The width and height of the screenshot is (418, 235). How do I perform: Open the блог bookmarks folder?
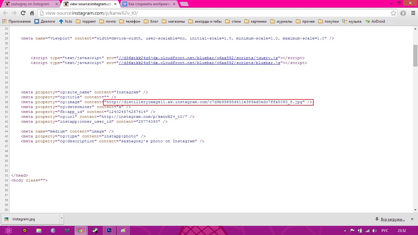point(151,21)
